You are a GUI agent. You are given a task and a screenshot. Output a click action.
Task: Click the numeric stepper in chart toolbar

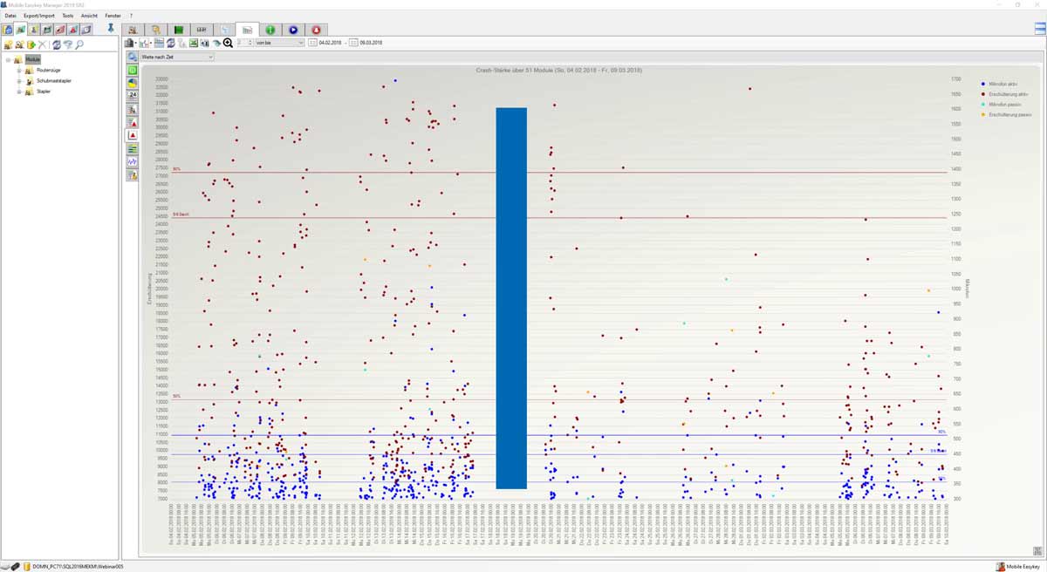point(244,43)
